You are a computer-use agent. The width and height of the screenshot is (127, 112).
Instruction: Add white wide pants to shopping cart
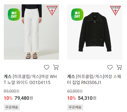[x=56, y=67]
